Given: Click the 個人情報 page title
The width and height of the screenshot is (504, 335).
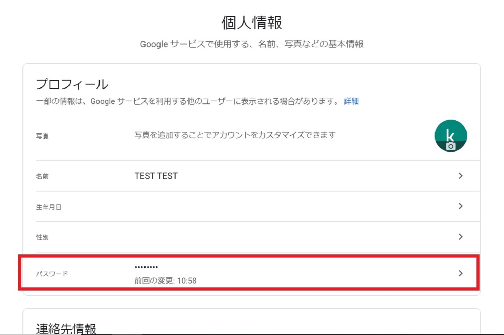Looking at the screenshot, I should (252, 23).
